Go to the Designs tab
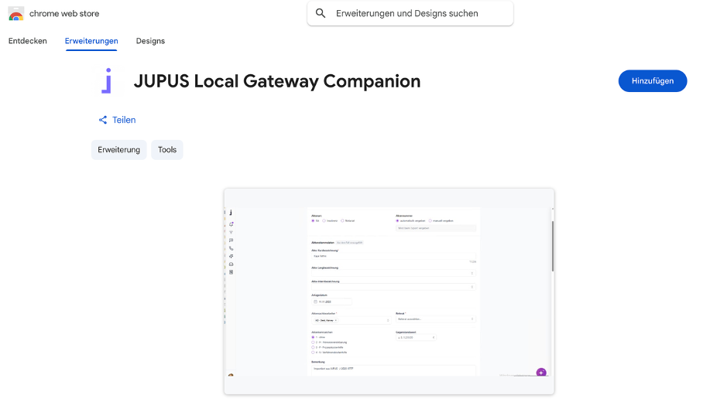Viewport: 703px width, 402px height. (151, 41)
